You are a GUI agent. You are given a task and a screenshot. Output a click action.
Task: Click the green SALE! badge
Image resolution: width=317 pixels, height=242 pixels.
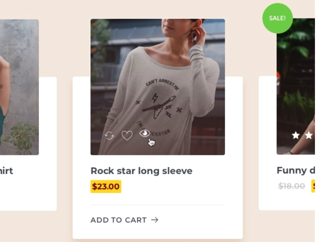click(277, 18)
